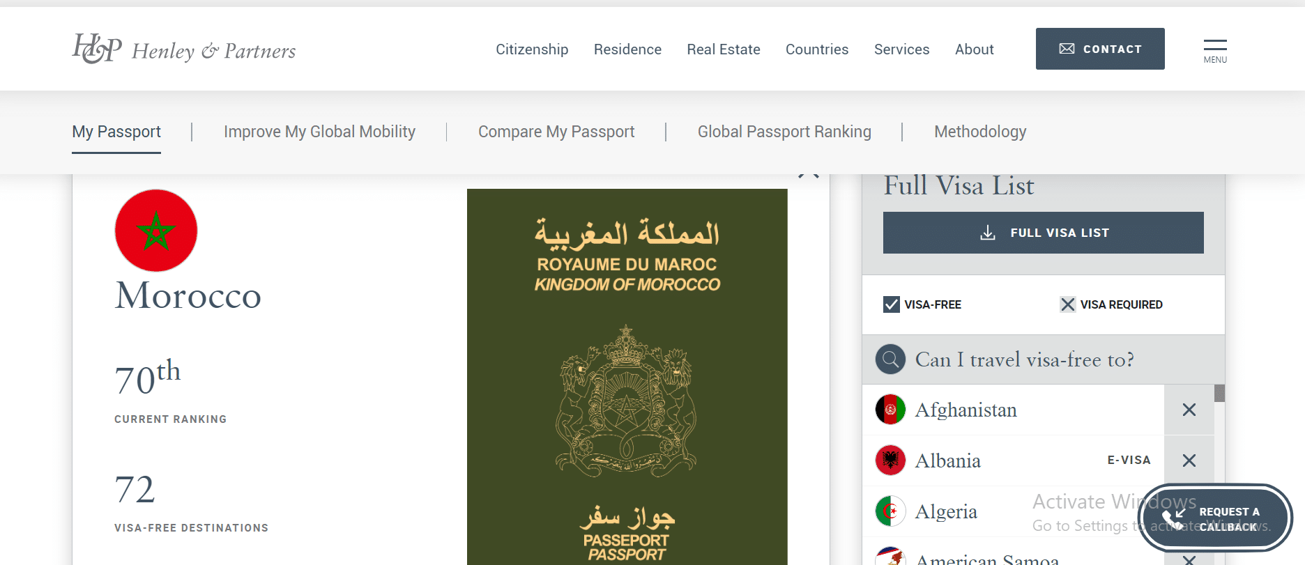
Task: Click the Morocco flag icon
Action: (x=156, y=231)
